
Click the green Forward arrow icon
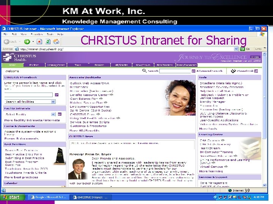[x=27, y=42]
